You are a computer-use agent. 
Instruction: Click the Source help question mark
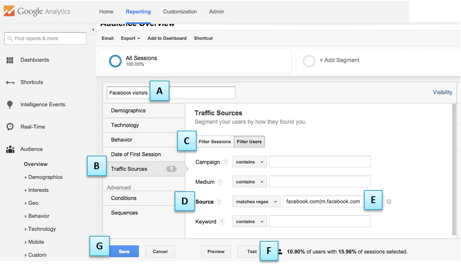[x=219, y=202]
